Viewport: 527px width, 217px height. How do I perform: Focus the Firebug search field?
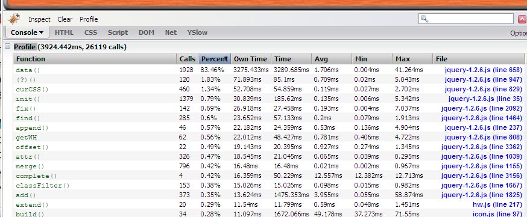point(466,19)
